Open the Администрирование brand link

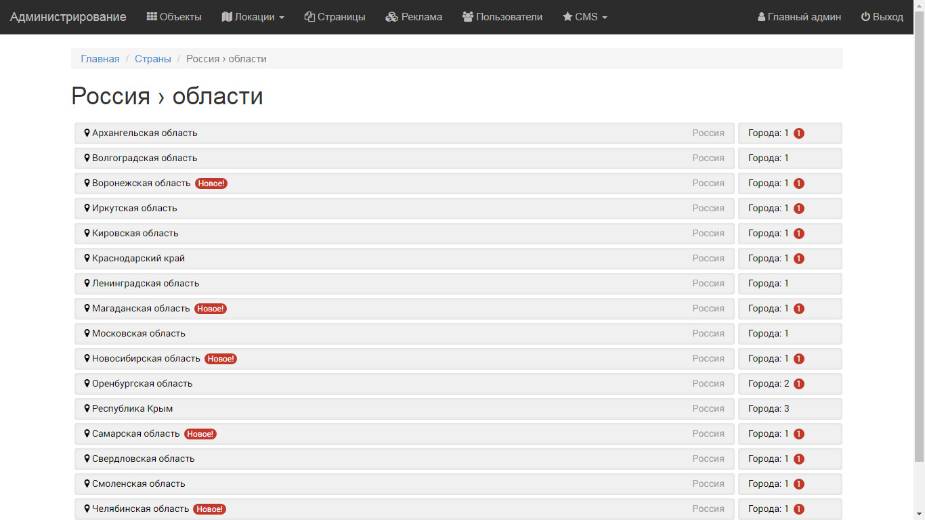click(68, 17)
